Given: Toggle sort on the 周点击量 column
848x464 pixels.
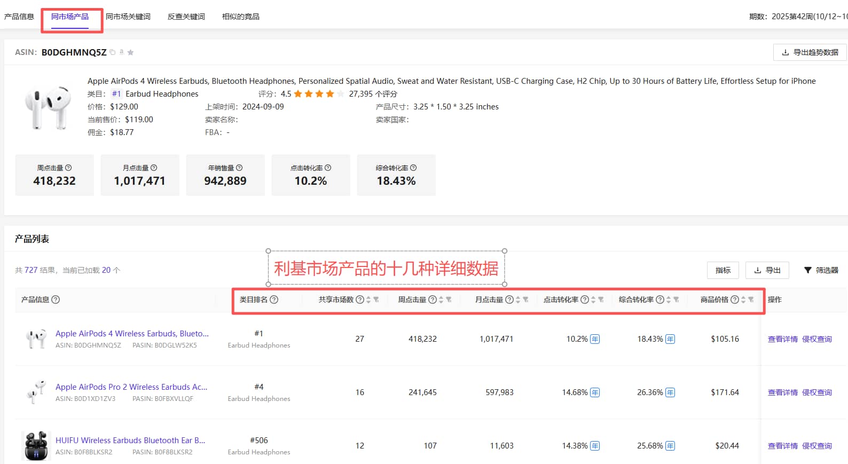Looking at the screenshot, I should pyautogui.click(x=441, y=300).
